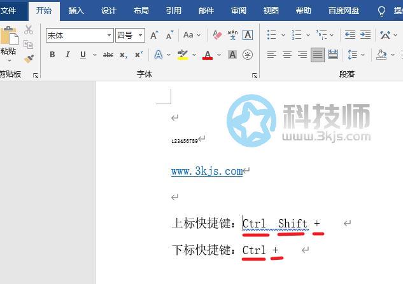Open the 帮助 tab
The width and height of the screenshot is (403, 284).
(303, 11)
